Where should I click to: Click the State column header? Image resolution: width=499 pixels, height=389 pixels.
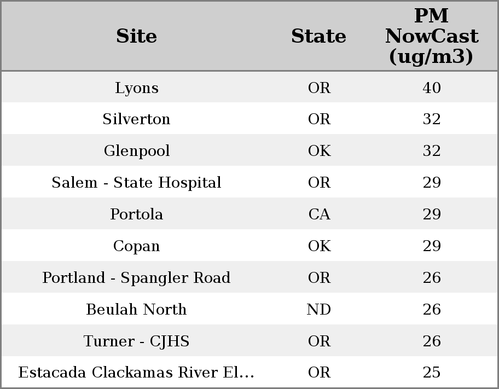318,36
